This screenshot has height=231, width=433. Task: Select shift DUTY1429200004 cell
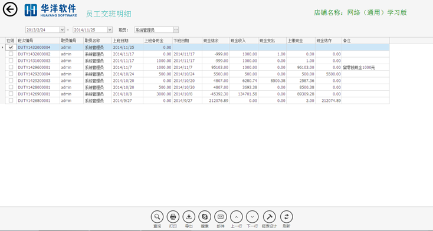38,74
